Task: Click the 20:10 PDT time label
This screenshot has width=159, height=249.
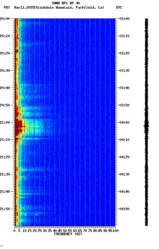Action: click(x=5, y=36)
